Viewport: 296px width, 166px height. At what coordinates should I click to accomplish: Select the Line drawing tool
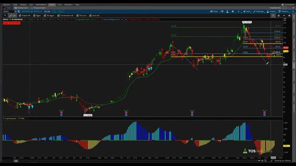[x=12, y=15]
